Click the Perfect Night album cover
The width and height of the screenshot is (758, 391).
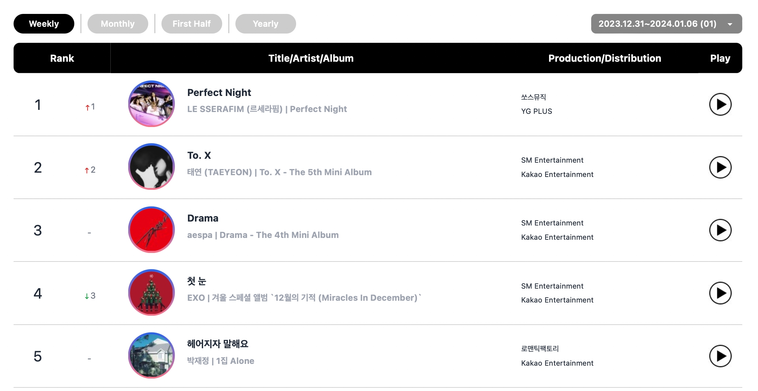click(151, 104)
